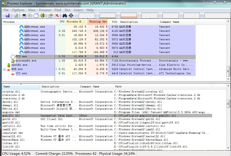Click the CPU usage mini graph in toolbar

87,16
